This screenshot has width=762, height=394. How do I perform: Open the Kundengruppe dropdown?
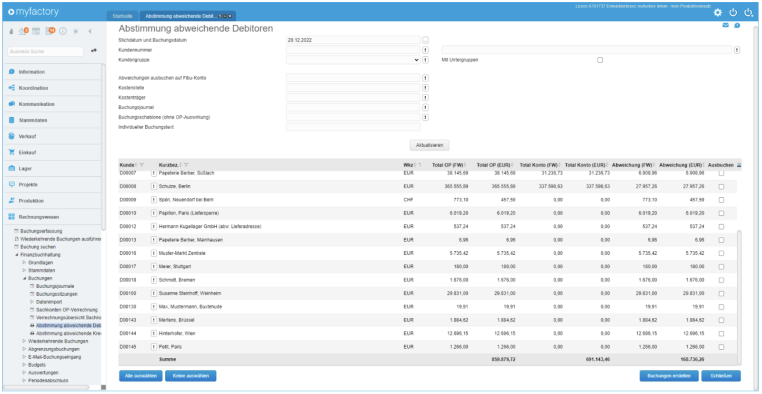tap(353, 60)
